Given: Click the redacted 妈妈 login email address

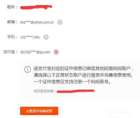Looking at the screenshot, I should [x=76, y=91].
